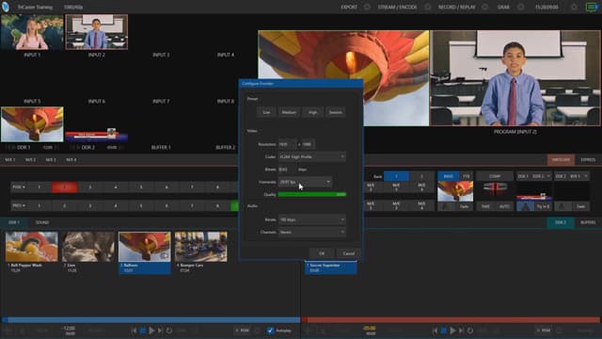Jump to previous item in DDR 2
Viewport: 602px width, 339px height.
coord(435,331)
